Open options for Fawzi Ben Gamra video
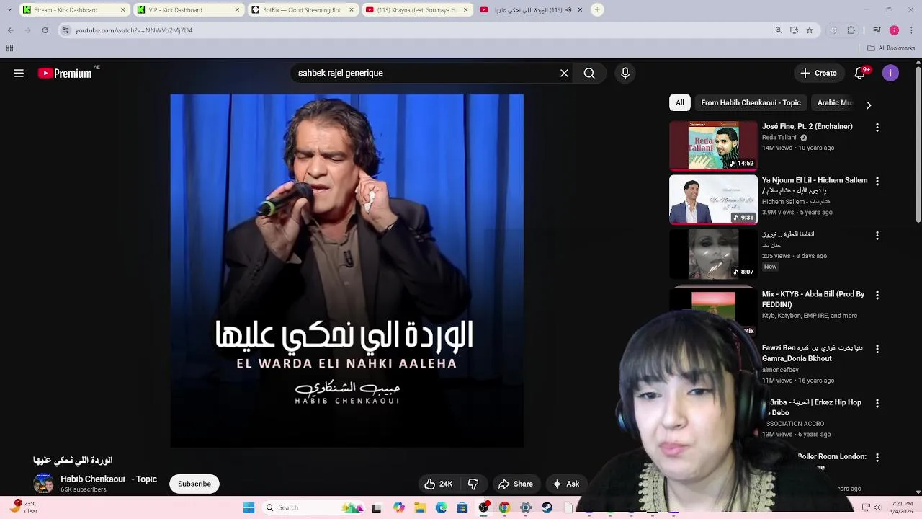The height and width of the screenshot is (519, 922). [877, 349]
